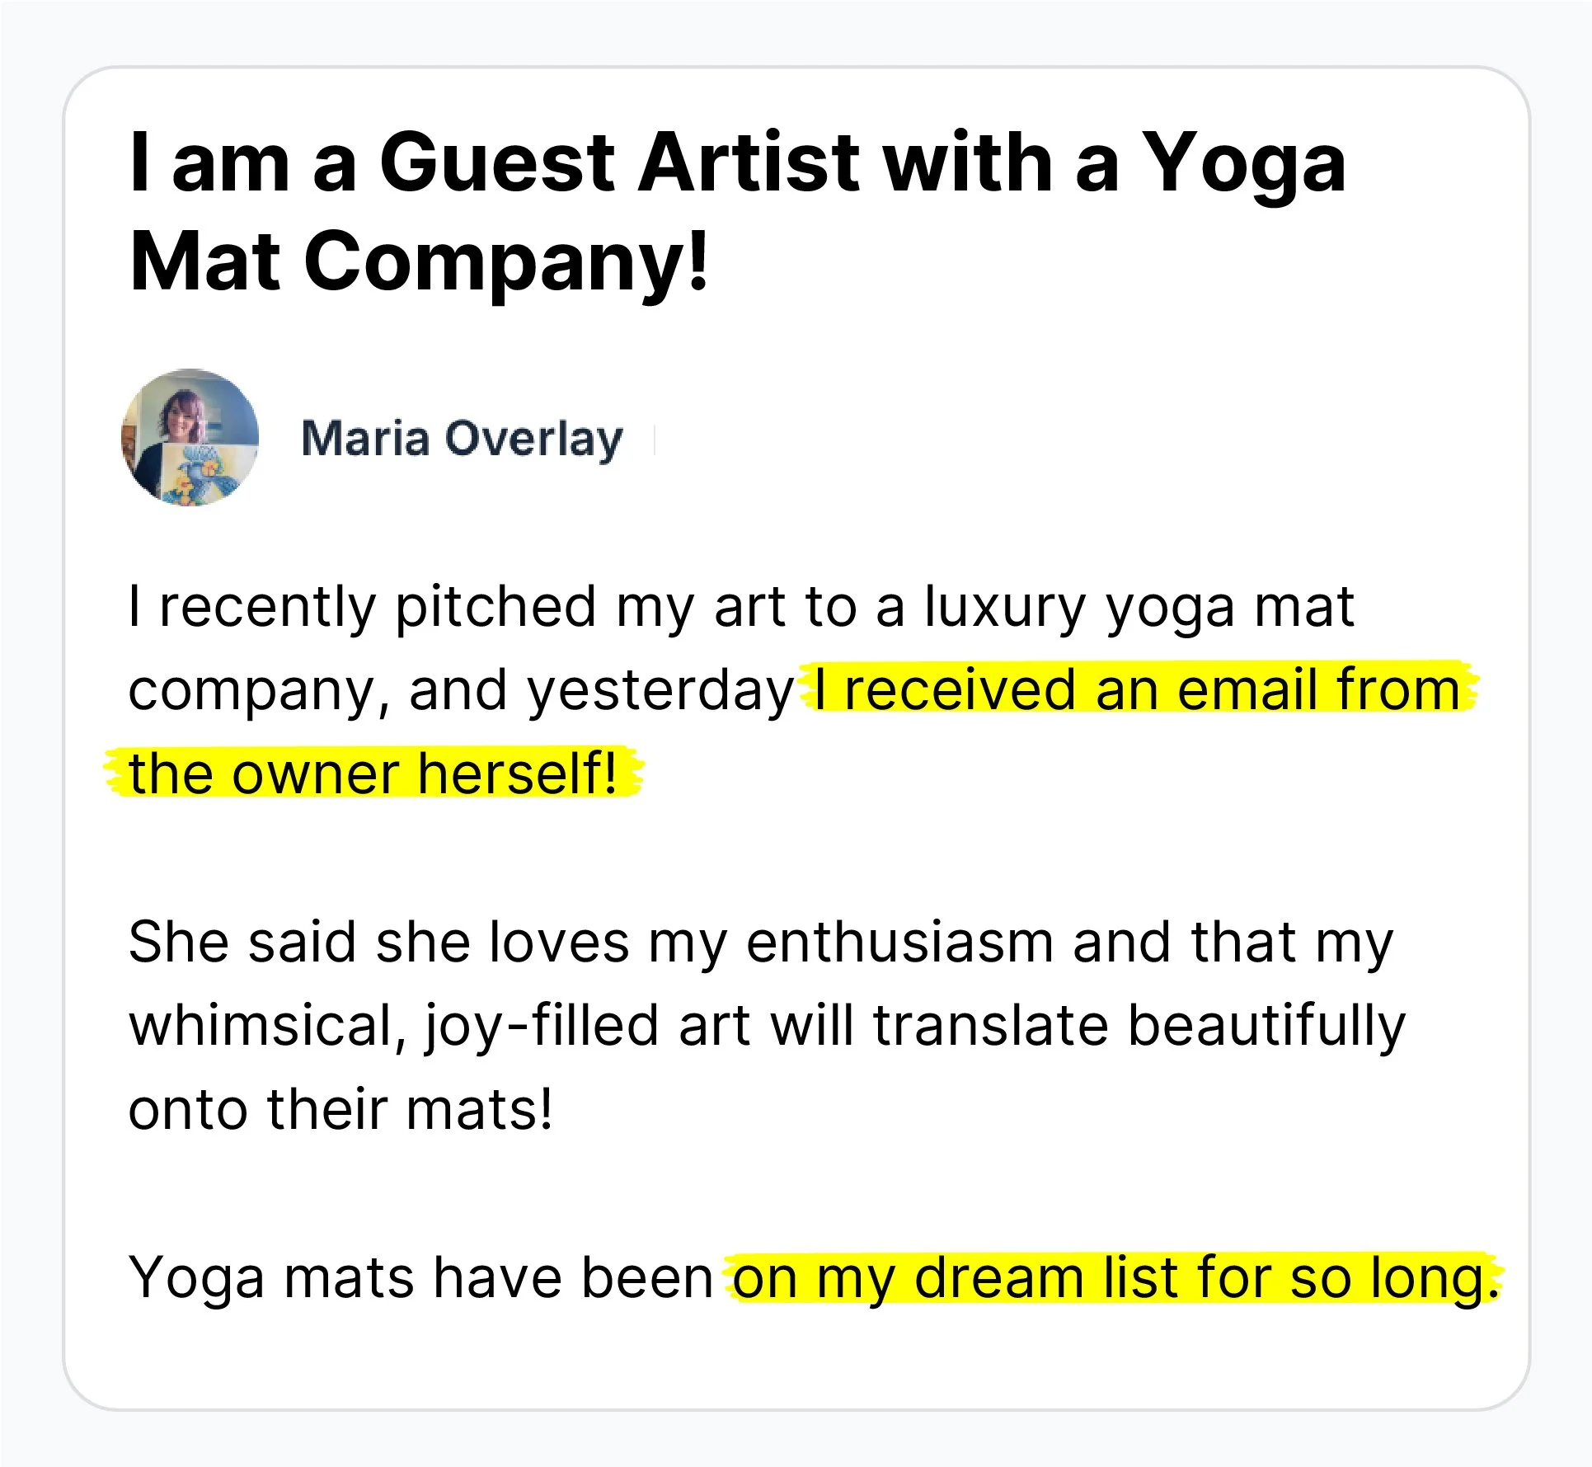Open the Maria Overlay author name
Viewport: 1592px width, 1467px height.
(462, 439)
